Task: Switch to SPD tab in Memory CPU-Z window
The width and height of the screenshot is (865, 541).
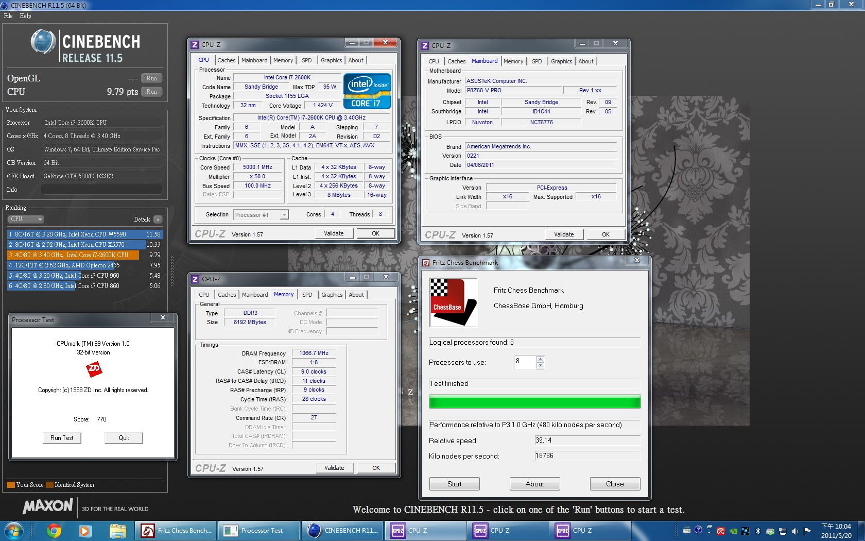Action: click(x=307, y=295)
